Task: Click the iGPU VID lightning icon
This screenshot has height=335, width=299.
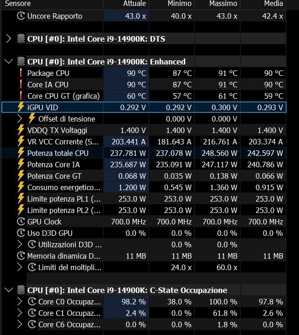Action: pos(21,107)
